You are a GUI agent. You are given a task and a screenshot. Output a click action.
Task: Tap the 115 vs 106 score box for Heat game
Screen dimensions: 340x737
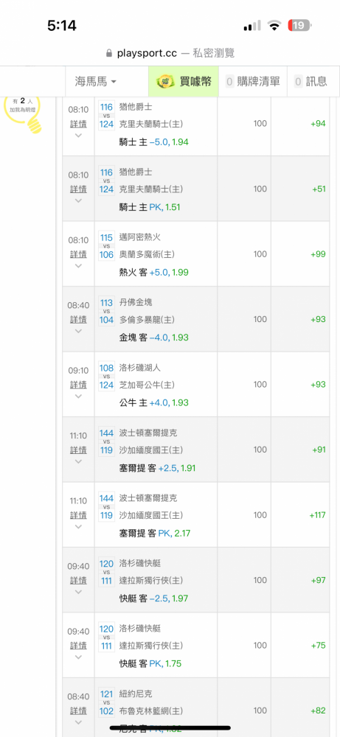107,246
